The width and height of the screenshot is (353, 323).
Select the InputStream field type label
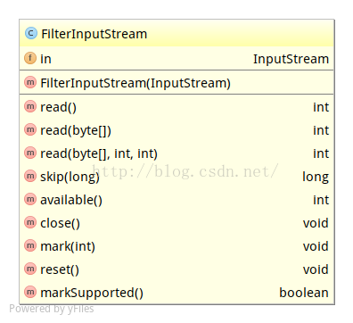291,59
